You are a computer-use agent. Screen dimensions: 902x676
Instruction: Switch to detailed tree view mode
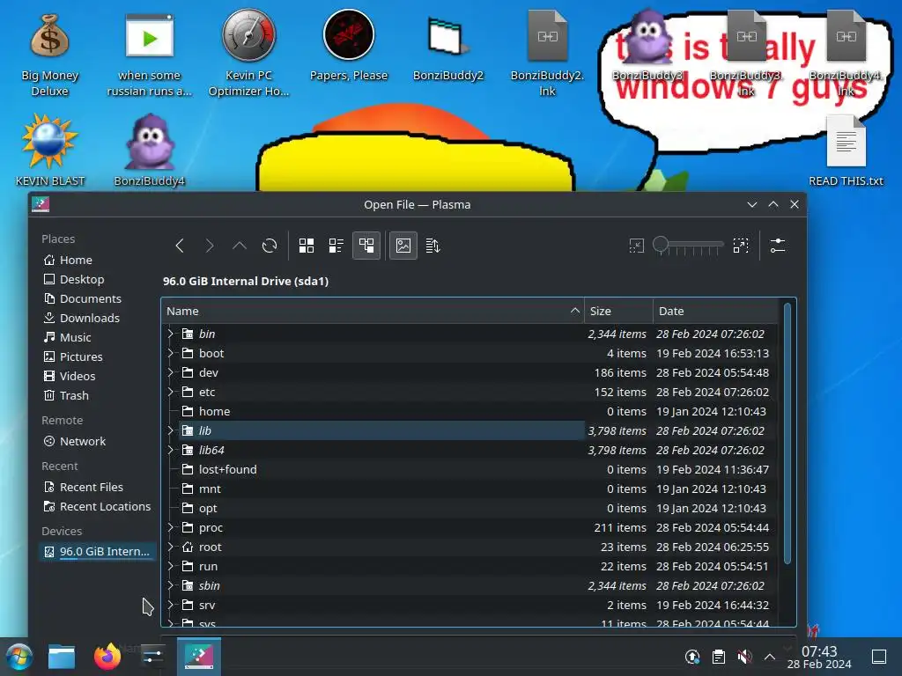(x=366, y=246)
